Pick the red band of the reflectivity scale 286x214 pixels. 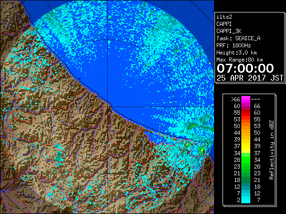click(246, 113)
